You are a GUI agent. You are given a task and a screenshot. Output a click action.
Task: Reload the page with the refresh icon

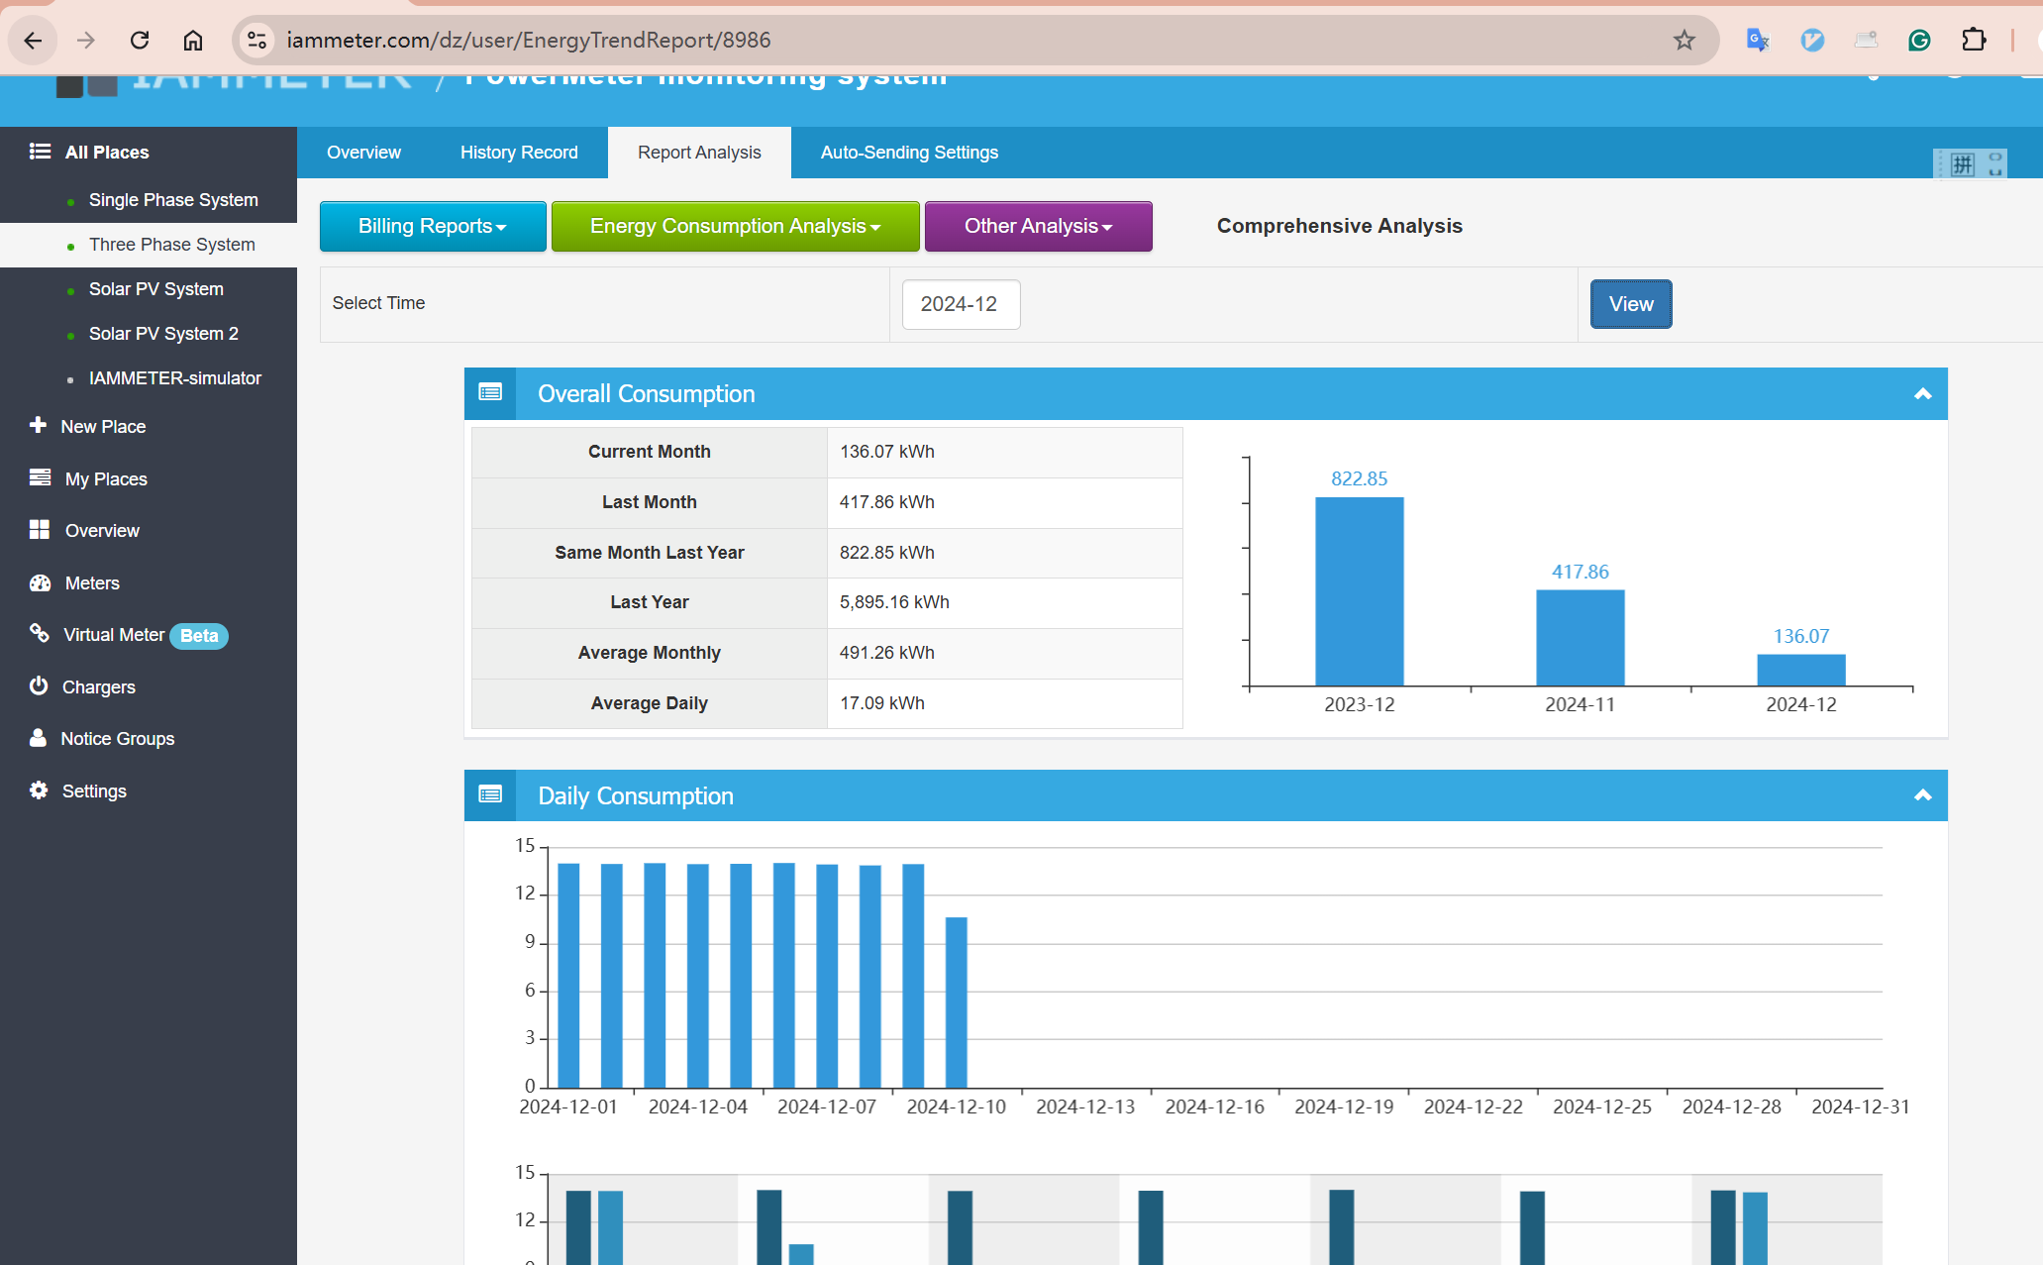tap(140, 41)
